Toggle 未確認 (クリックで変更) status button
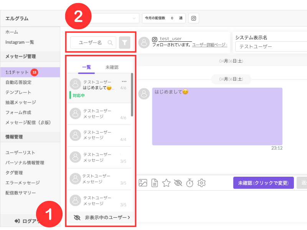This screenshot has width=307, height=230. click(263, 183)
